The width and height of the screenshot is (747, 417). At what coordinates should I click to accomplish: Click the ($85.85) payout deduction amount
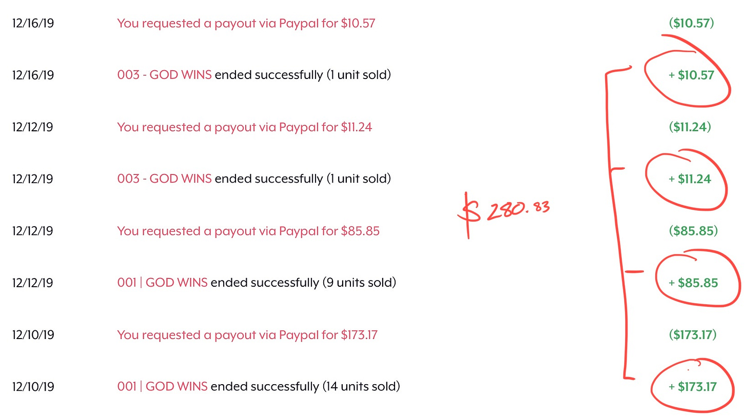click(x=693, y=231)
